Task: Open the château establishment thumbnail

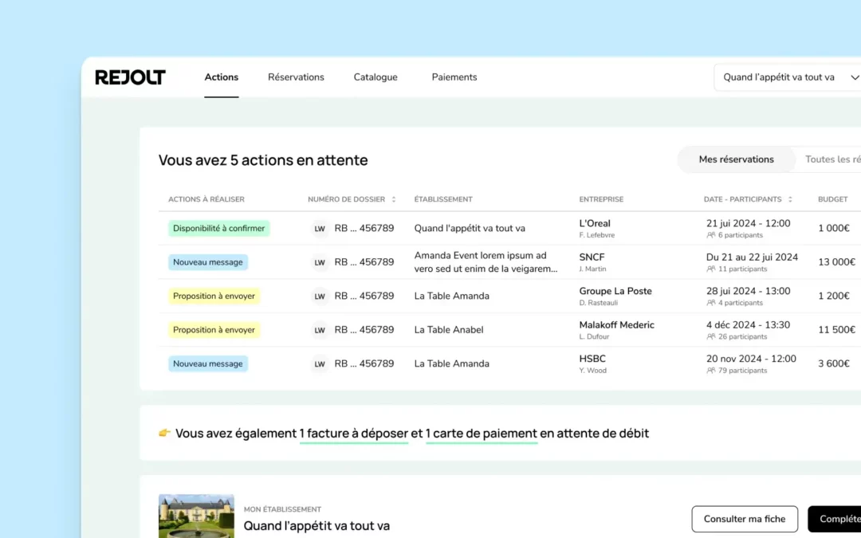Action: click(x=196, y=516)
